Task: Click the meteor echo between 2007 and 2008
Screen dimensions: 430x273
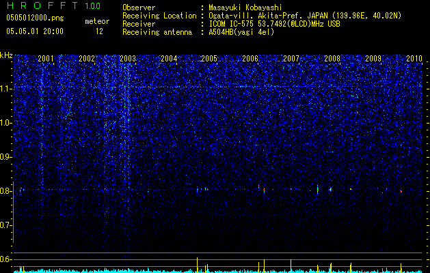Action: (318, 189)
